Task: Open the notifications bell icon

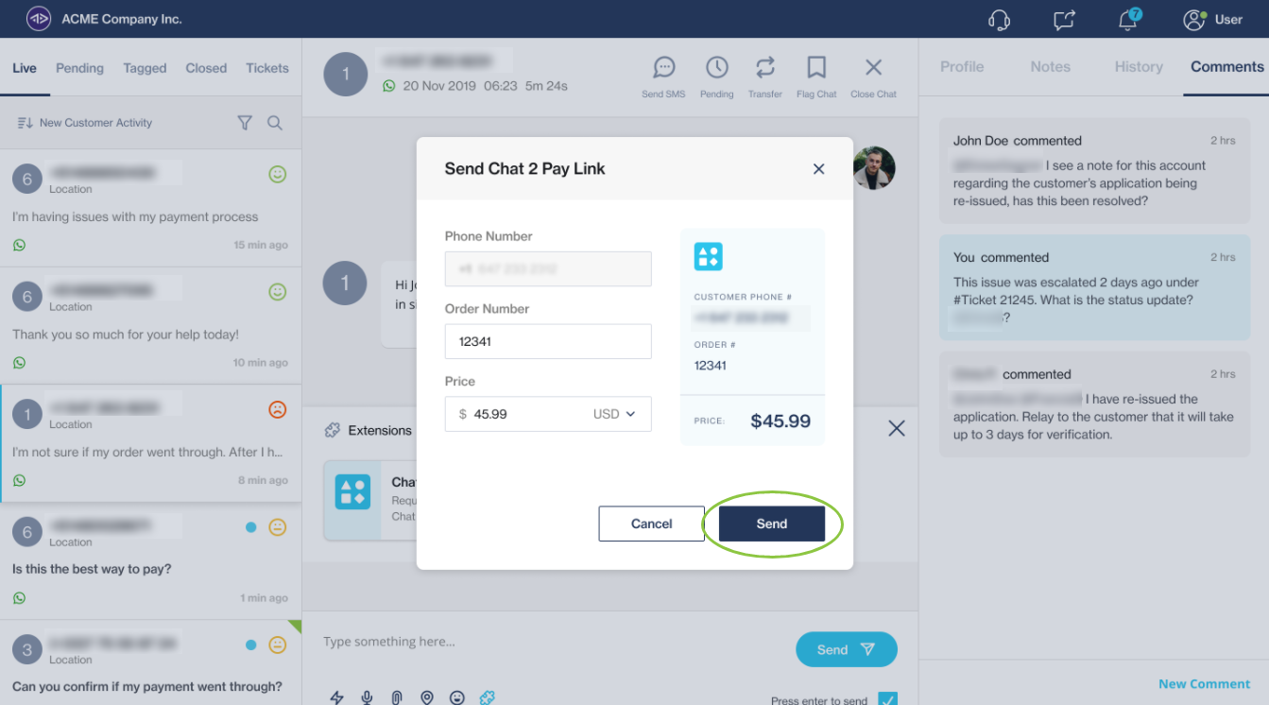Action: [x=1127, y=20]
